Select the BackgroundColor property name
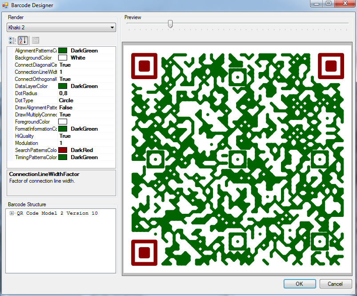The image size is (357, 296). pos(33,58)
